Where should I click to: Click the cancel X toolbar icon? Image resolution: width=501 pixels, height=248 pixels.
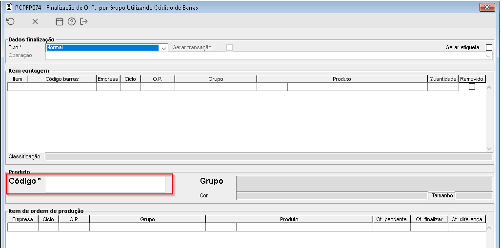click(x=35, y=21)
